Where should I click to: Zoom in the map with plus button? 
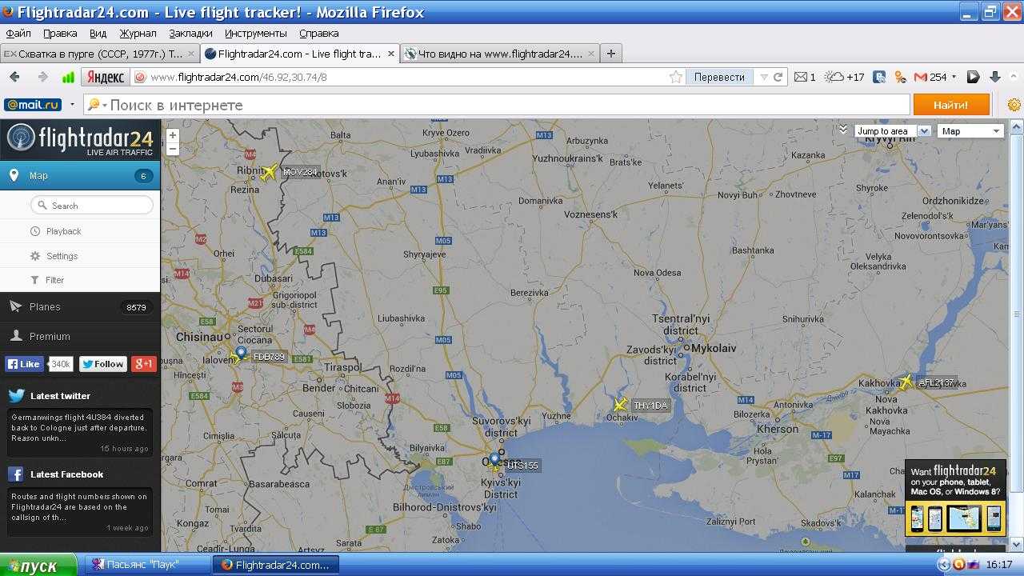[x=172, y=135]
